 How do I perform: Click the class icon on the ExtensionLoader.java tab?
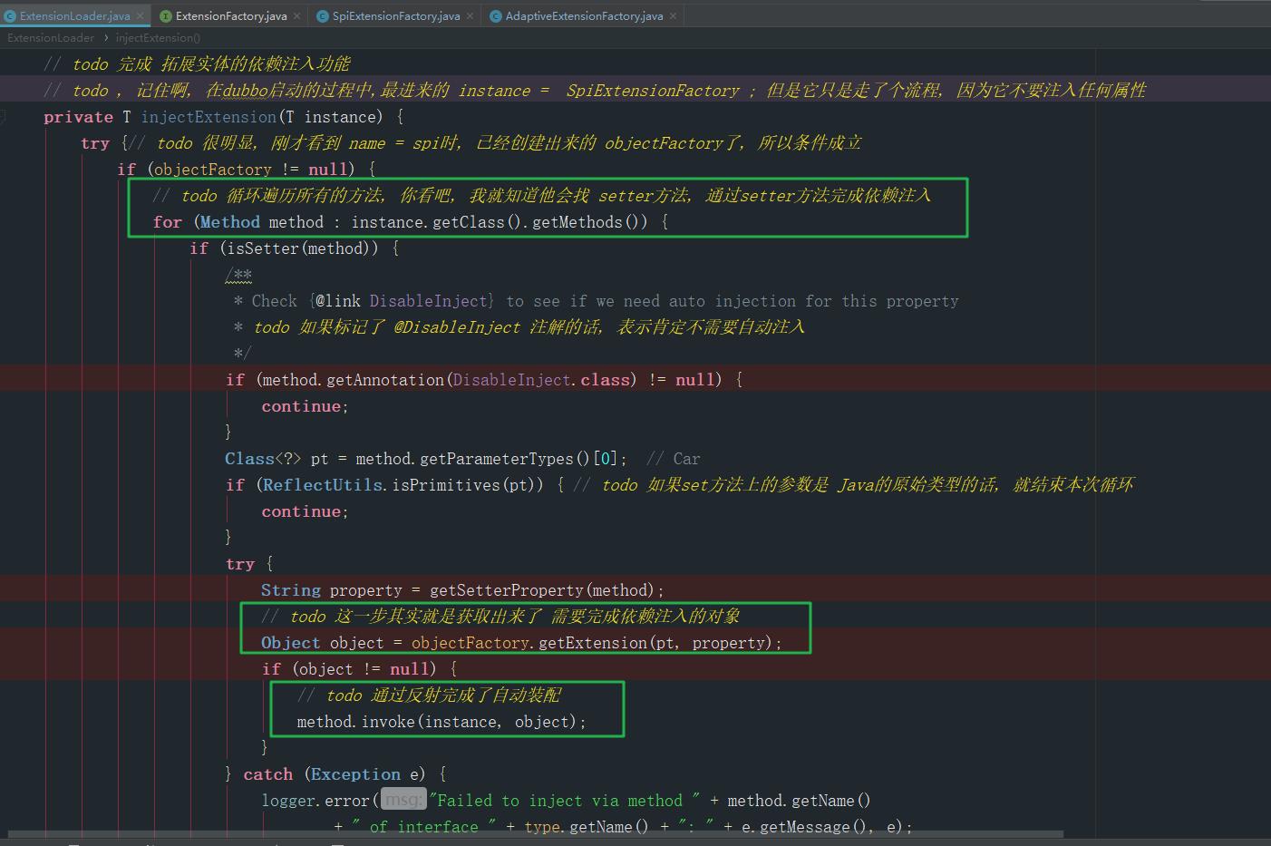(x=10, y=16)
